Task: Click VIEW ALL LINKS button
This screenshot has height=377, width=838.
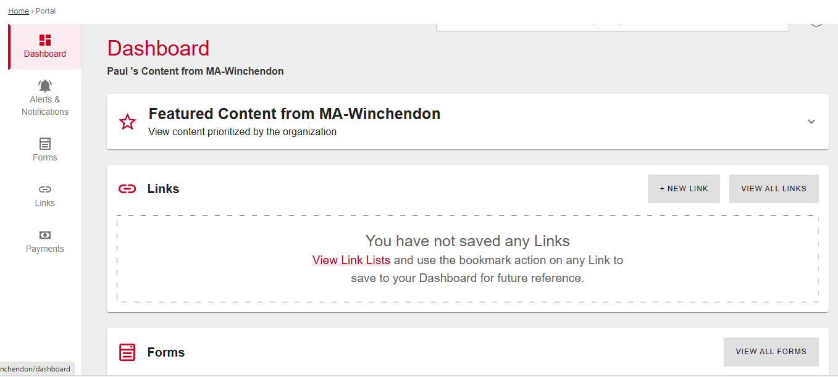Action: point(774,189)
